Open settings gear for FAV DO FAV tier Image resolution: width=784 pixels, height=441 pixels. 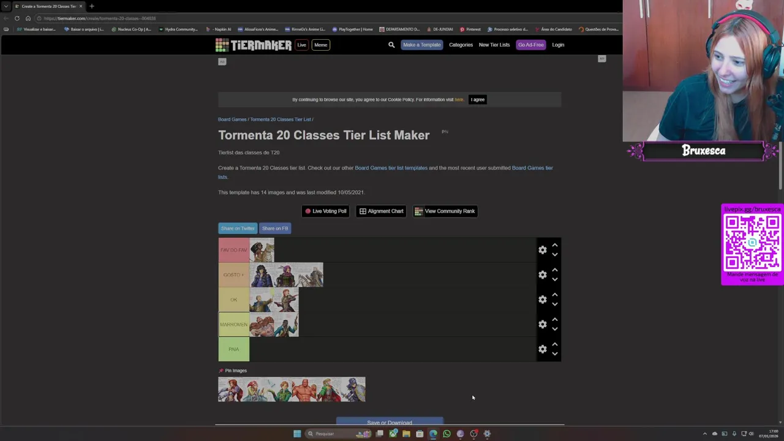542,250
